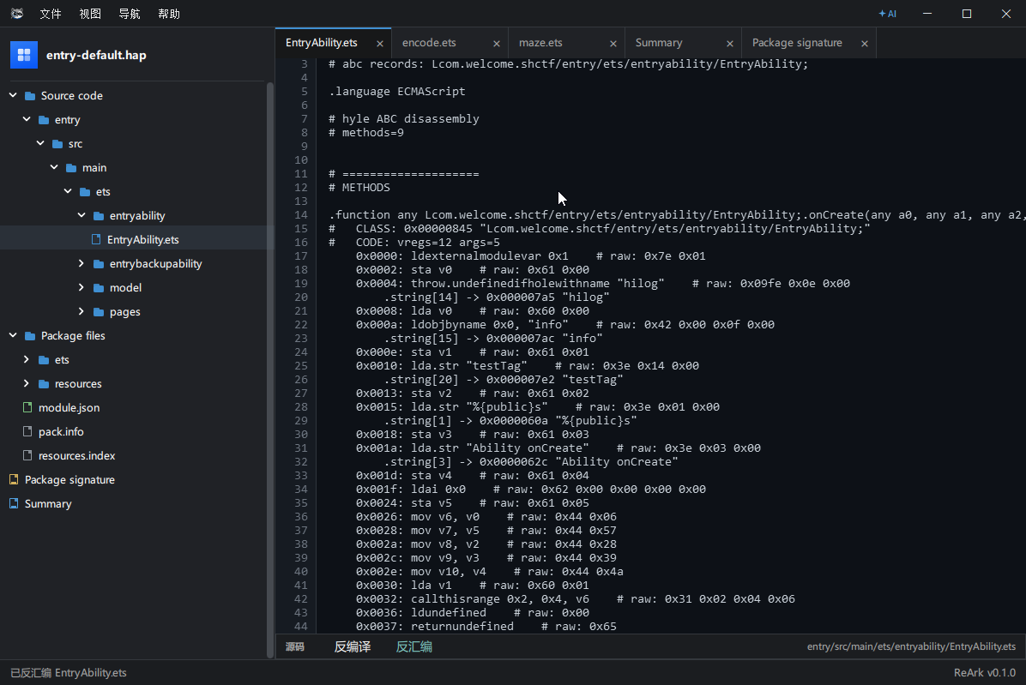The image size is (1026, 685).
Task: Click the resources folder icon
Action: tap(44, 384)
